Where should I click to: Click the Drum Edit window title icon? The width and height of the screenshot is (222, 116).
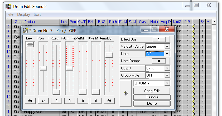pos(9,5)
